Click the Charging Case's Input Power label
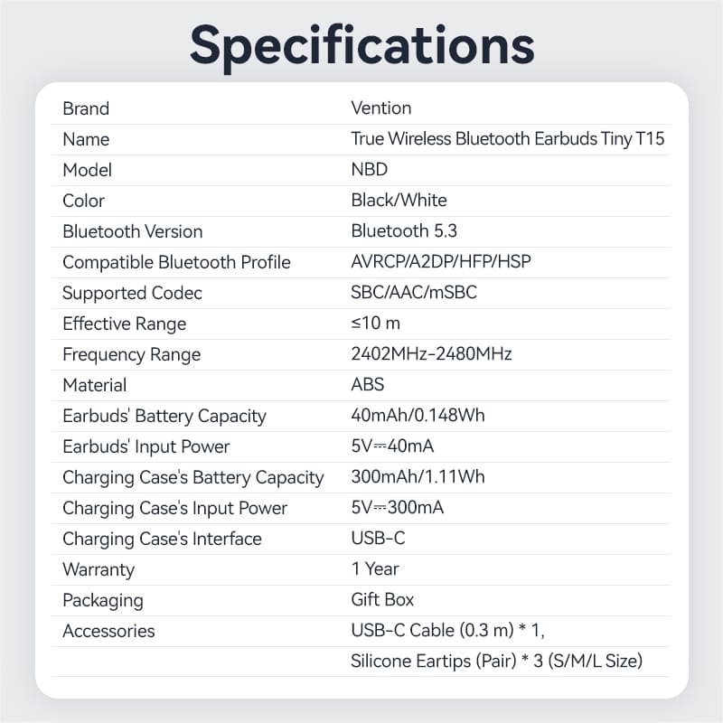This screenshot has width=723, height=723. click(174, 508)
